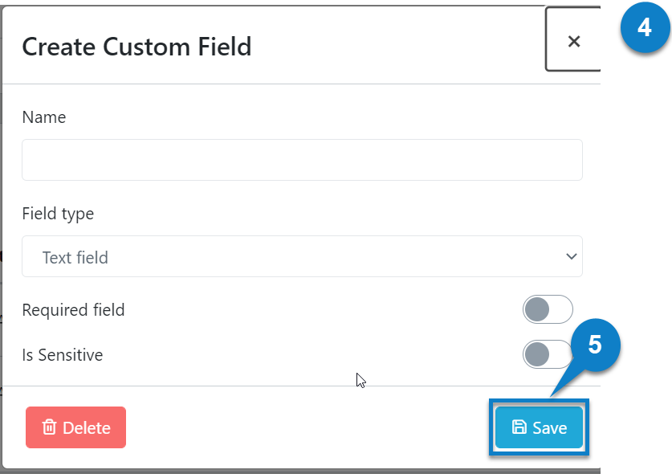Screen dimensions: 672x474
Task: Save the new custom field
Action: (x=539, y=427)
